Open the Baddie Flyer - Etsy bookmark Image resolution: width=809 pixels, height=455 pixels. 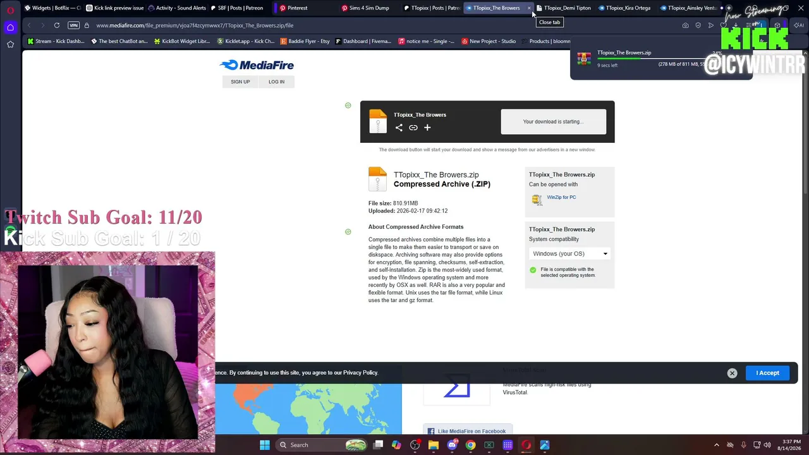[x=305, y=41]
